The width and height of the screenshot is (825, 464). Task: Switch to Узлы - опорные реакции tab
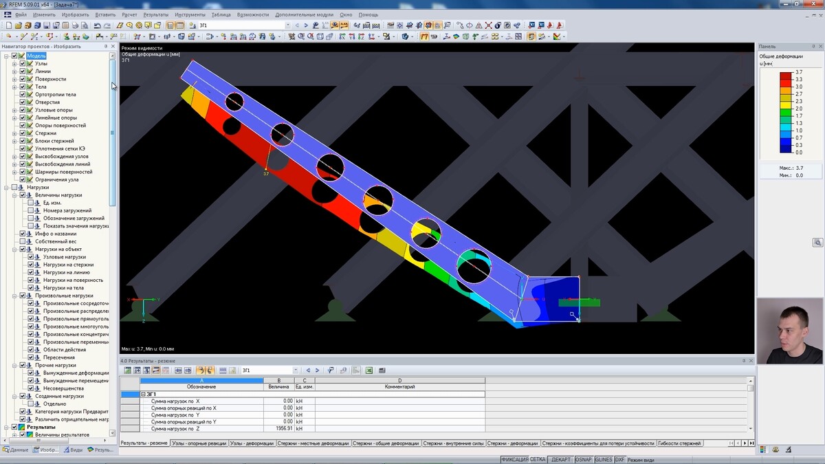(x=199, y=443)
